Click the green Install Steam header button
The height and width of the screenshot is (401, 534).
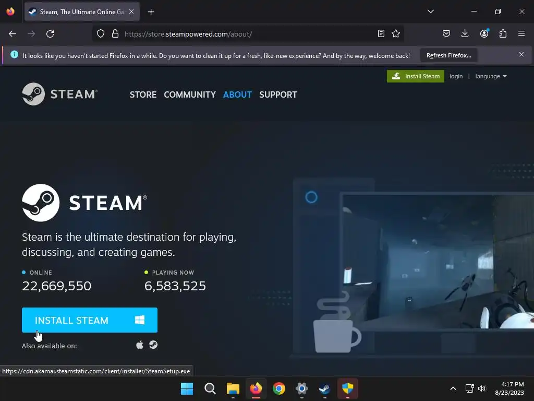click(416, 76)
